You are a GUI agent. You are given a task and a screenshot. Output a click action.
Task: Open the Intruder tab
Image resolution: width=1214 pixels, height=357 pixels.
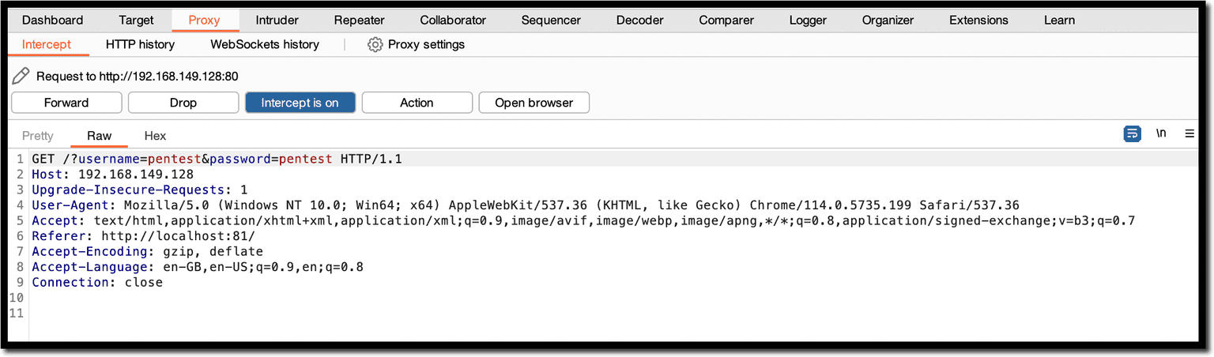[277, 21]
